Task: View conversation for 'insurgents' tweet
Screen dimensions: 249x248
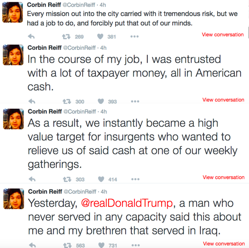Action: coord(223,177)
